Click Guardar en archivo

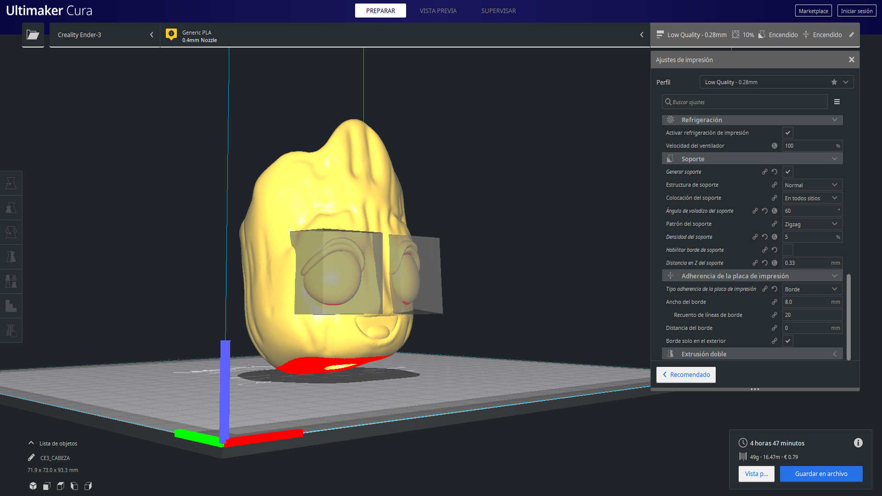coord(821,473)
